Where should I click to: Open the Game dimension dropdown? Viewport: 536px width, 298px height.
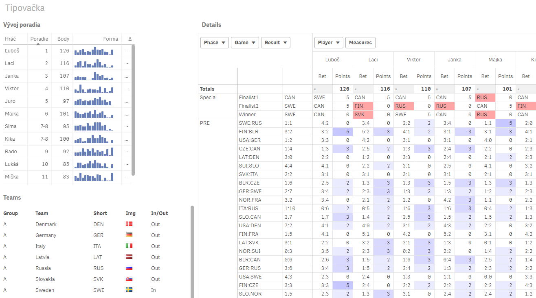245,43
